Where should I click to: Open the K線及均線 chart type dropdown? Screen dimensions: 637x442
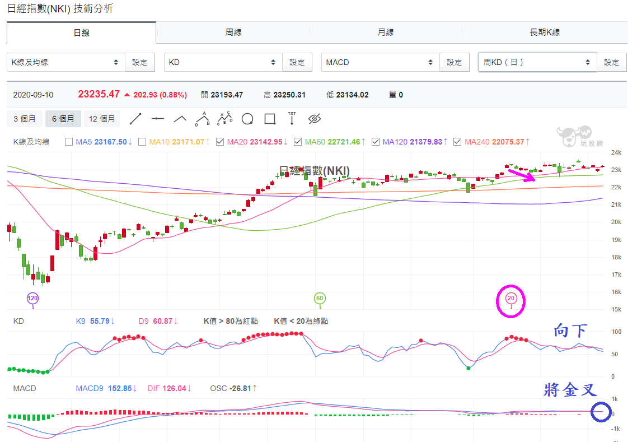coord(66,62)
